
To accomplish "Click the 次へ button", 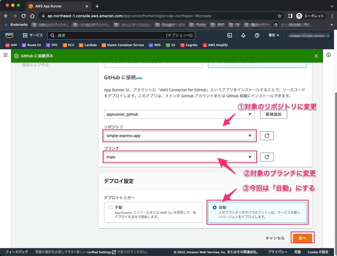I will click(302, 238).
